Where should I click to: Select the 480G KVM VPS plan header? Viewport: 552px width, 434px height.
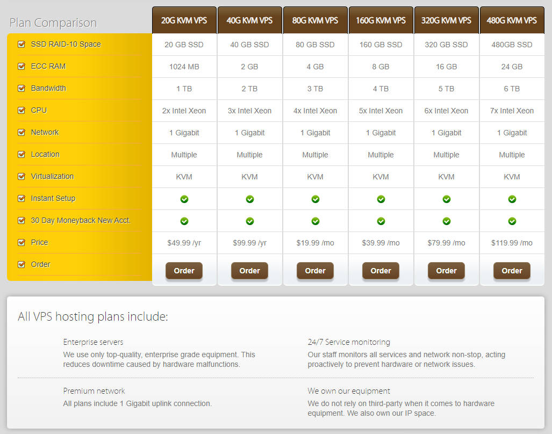[512, 20]
